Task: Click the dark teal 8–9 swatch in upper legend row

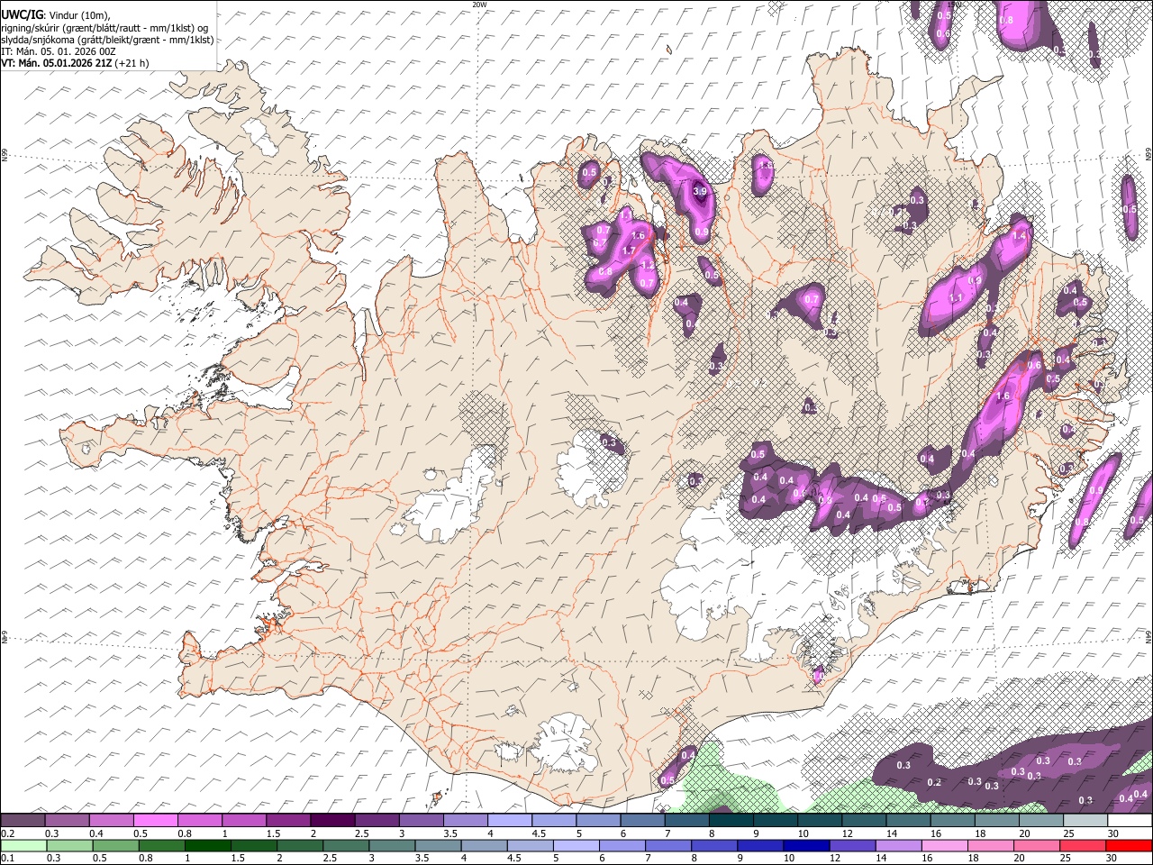Action: 731,821
